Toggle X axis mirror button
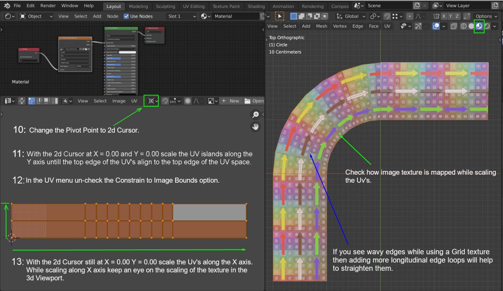The image size is (503, 291). 443,16
